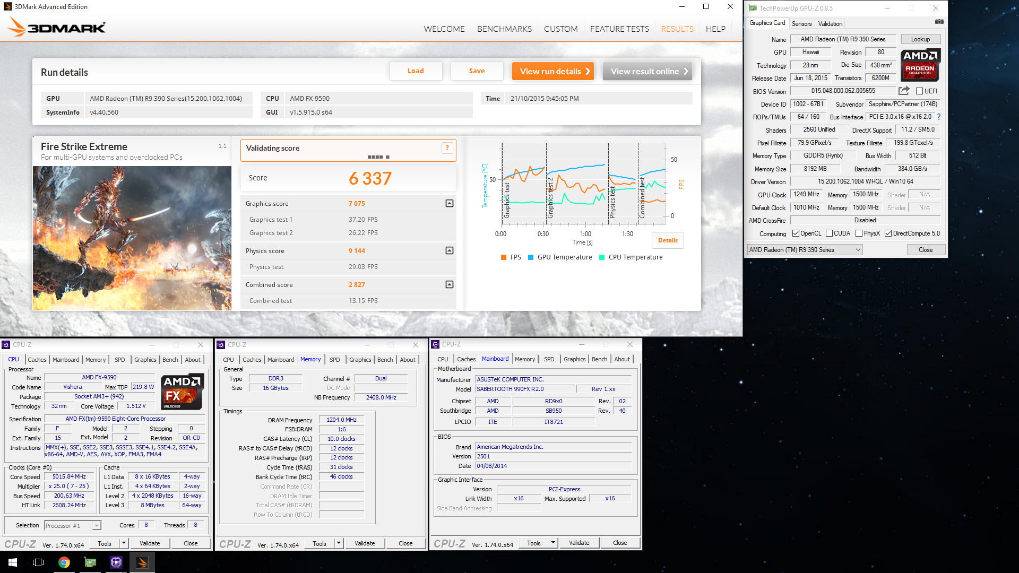
Task: Collapse the Combined score section
Action: pos(450,284)
